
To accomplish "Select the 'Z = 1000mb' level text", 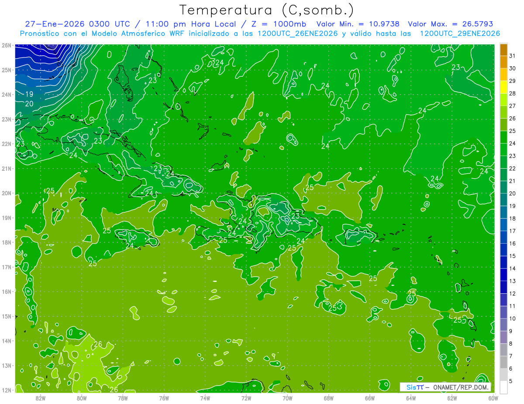I will pyautogui.click(x=279, y=24).
